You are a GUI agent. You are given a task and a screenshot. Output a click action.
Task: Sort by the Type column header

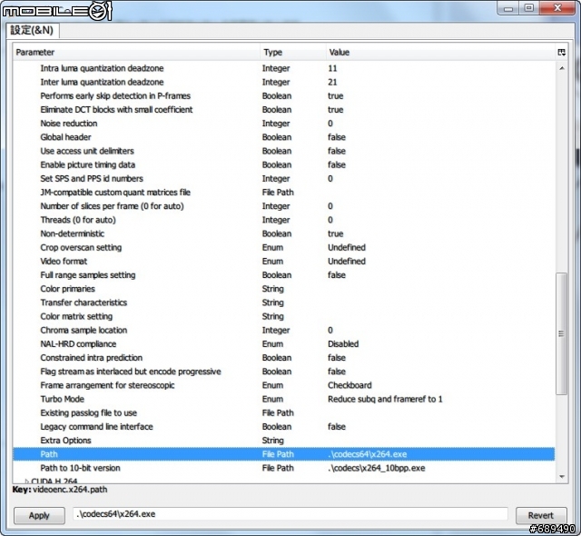click(292, 53)
